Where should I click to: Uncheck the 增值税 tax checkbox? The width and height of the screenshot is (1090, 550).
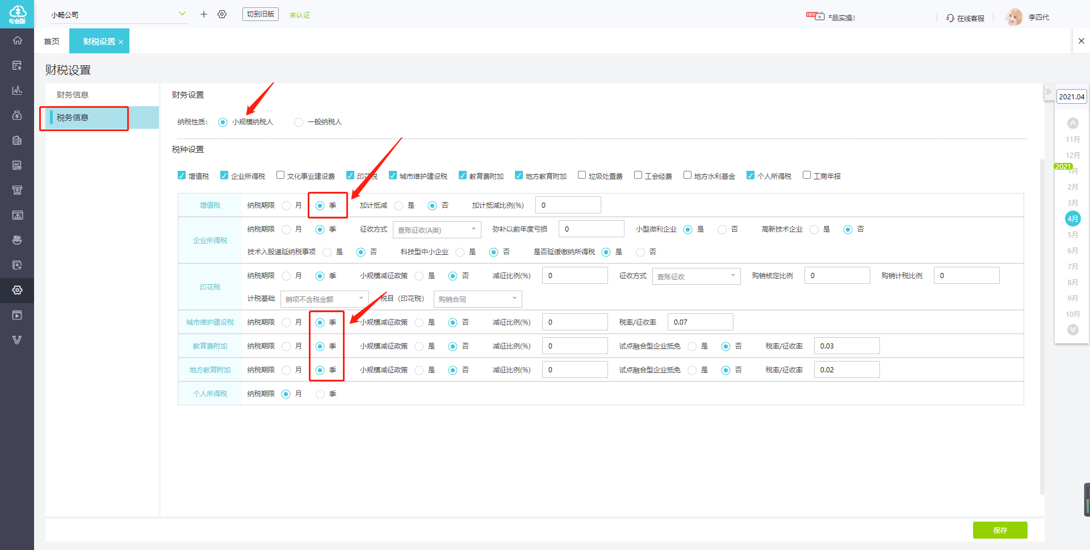click(182, 175)
